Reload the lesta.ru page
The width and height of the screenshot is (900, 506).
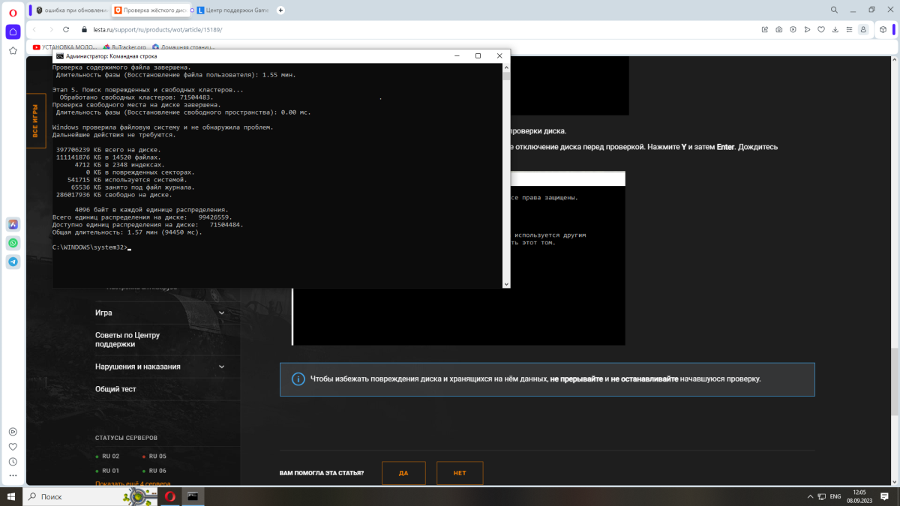click(67, 29)
